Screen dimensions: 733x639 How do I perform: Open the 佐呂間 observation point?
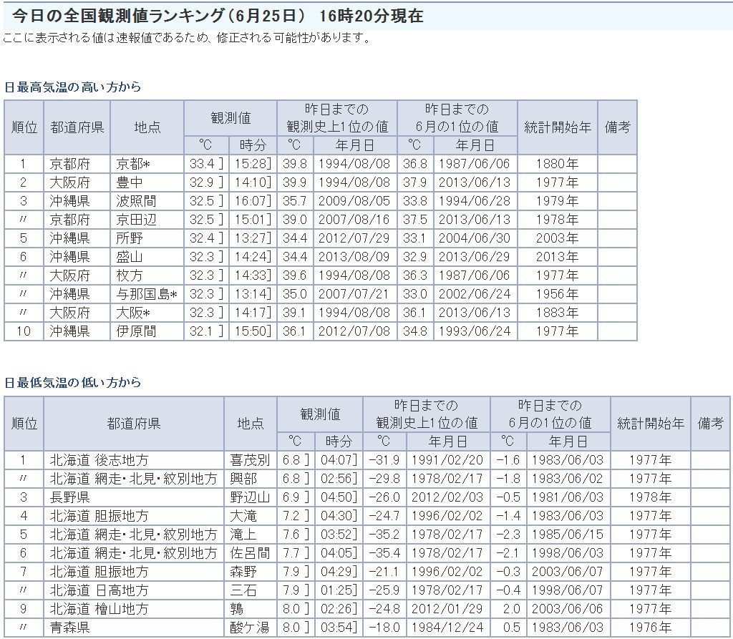[250, 553]
